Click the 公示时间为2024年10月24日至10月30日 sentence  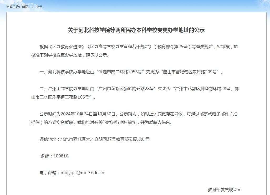point(79,114)
